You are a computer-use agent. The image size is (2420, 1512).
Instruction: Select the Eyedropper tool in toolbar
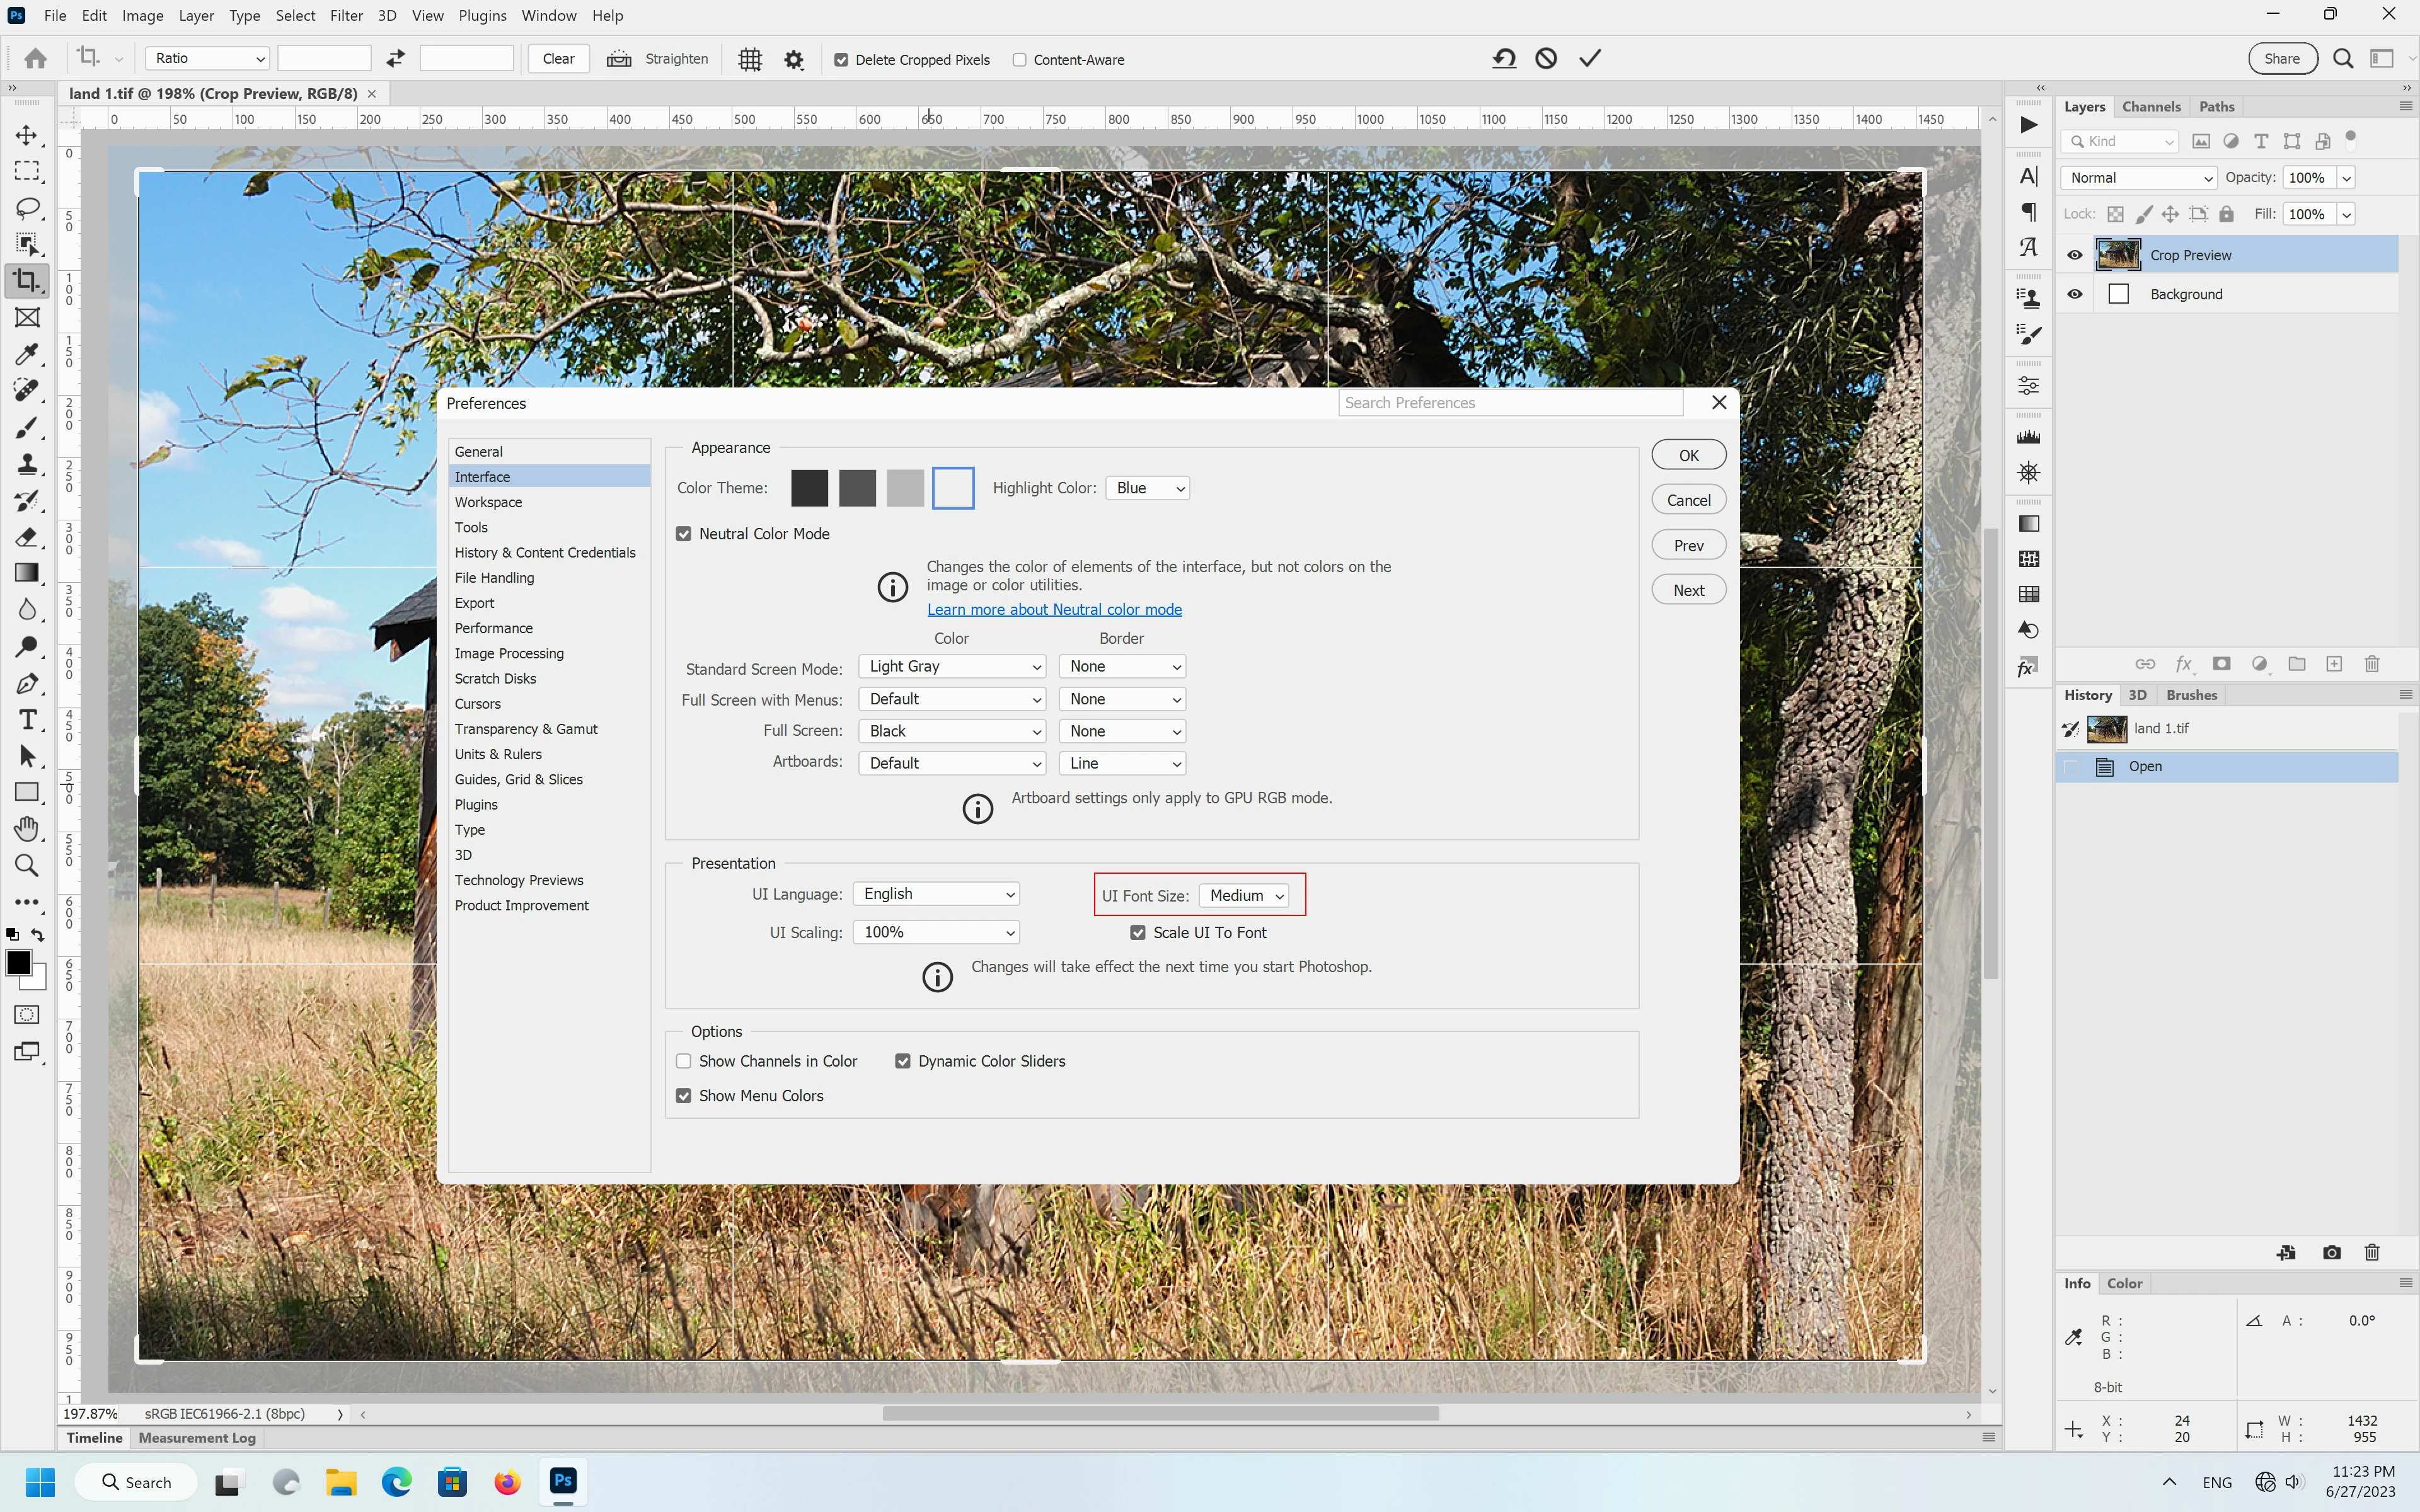point(27,354)
